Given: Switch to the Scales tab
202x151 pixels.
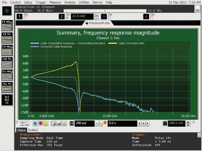Looking at the screenshot, I should 32,130.
